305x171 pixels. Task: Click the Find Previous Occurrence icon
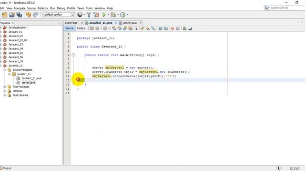(120, 28)
